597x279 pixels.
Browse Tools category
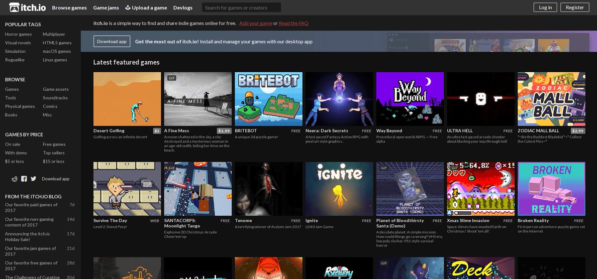click(x=10, y=98)
